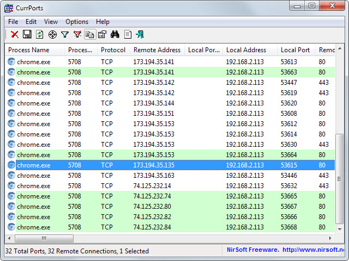Open the Edit menu
This screenshot has height=261, width=349.
coord(31,22)
